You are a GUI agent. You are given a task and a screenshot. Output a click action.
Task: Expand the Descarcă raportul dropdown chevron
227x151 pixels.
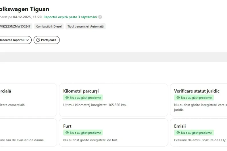point(27,40)
